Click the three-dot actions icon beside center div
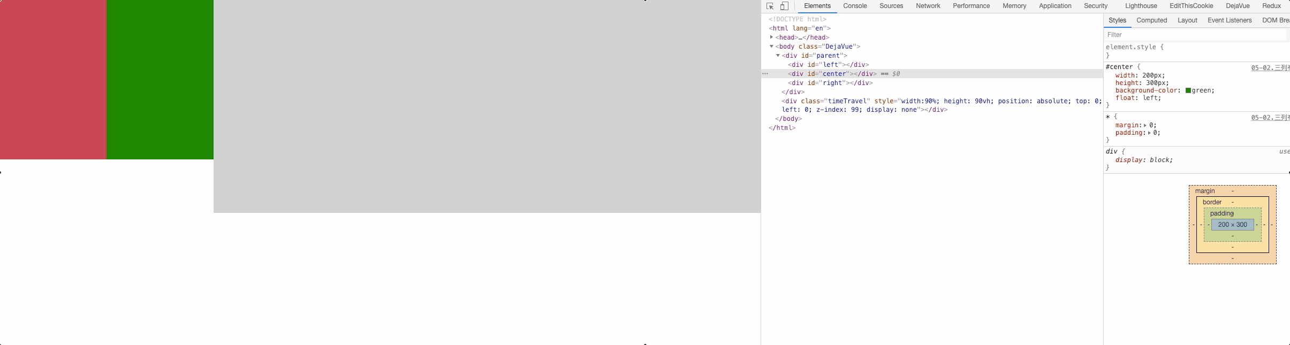The image size is (1290, 345). (765, 74)
